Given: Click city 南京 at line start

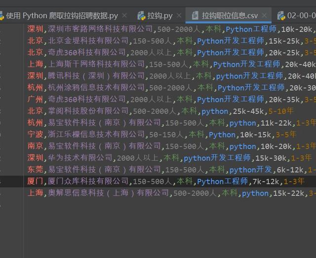Looking at the screenshot, I should pos(35,146).
